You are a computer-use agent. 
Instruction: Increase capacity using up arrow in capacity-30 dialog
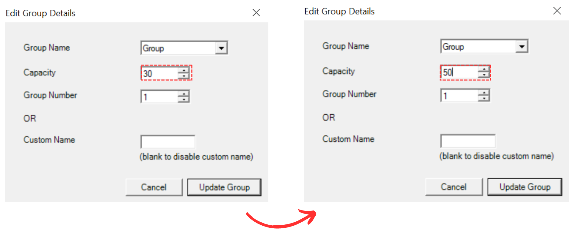[x=184, y=70]
